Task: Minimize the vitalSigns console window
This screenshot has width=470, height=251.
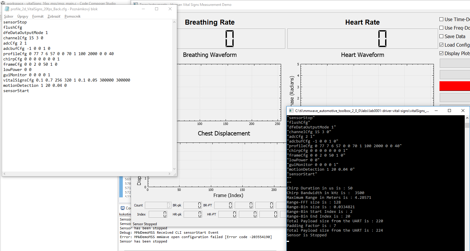Action: click(x=436, y=111)
